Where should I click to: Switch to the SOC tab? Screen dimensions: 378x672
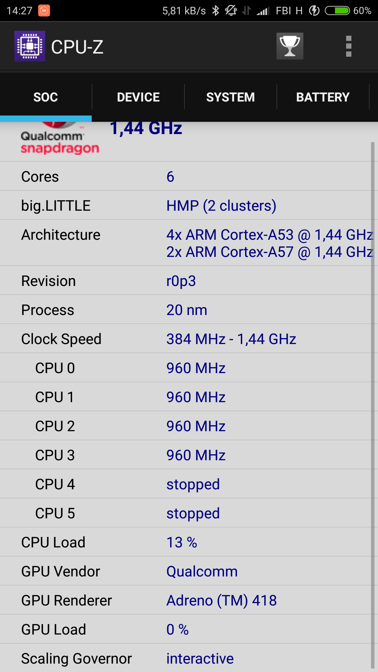click(x=45, y=97)
